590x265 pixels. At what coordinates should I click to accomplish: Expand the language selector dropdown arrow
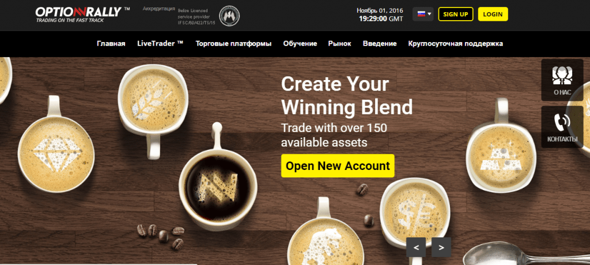point(429,14)
